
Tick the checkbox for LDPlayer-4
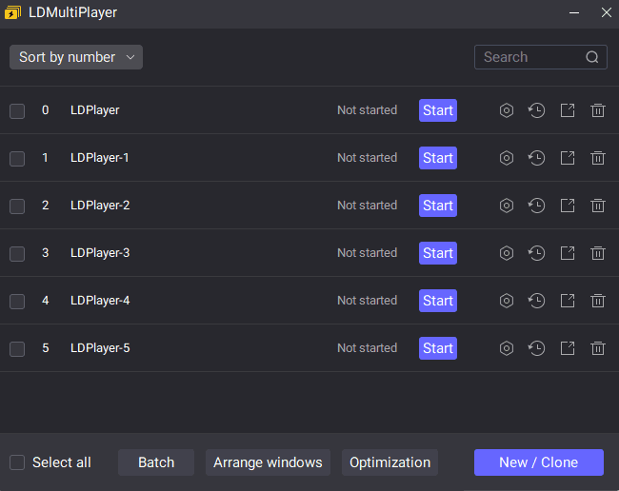pyautogui.click(x=17, y=302)
